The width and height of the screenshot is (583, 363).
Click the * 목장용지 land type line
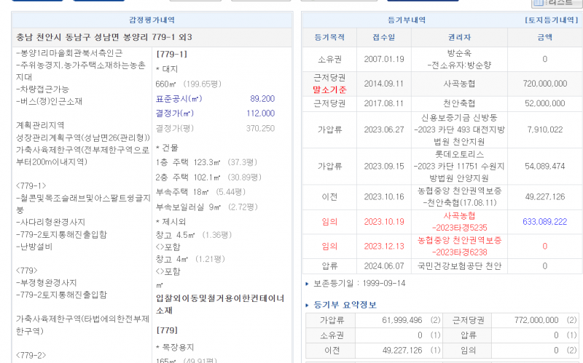pos(175,348)
